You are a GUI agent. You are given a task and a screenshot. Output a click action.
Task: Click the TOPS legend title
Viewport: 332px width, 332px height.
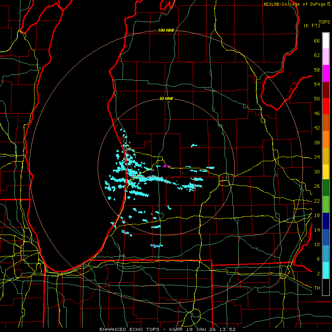(324, 22)
